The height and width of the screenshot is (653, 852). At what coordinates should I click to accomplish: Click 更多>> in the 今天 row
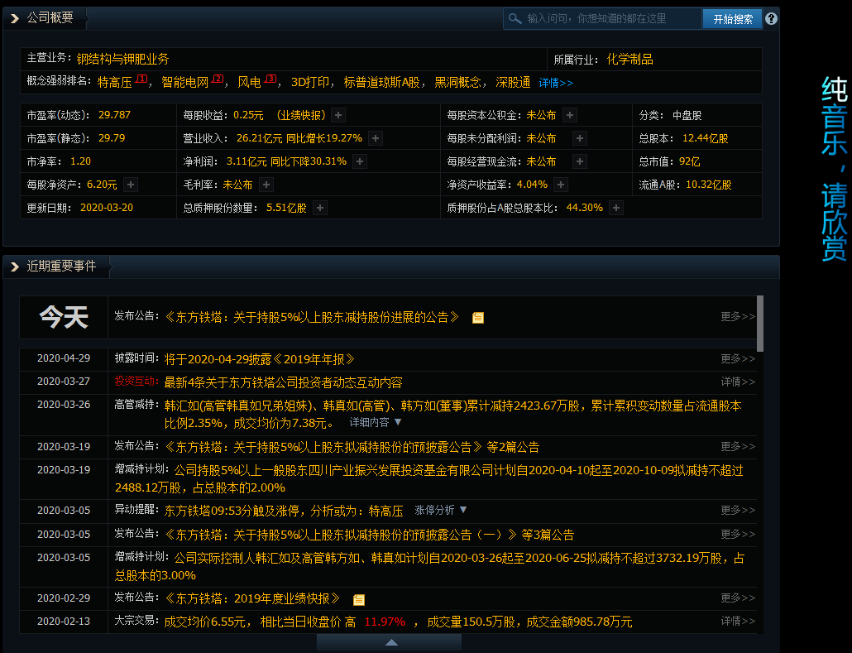point(738,316)
